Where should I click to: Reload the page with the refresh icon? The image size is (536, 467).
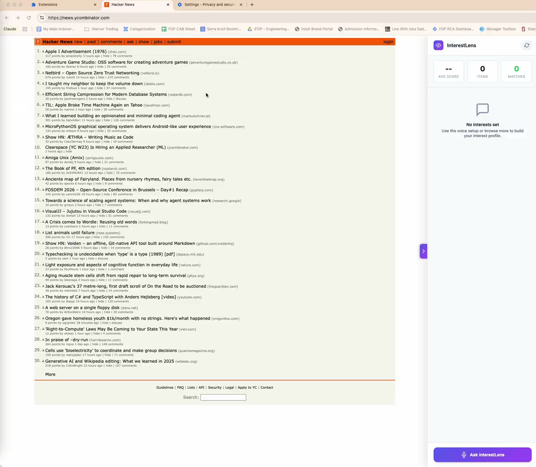tap(29, 18)
